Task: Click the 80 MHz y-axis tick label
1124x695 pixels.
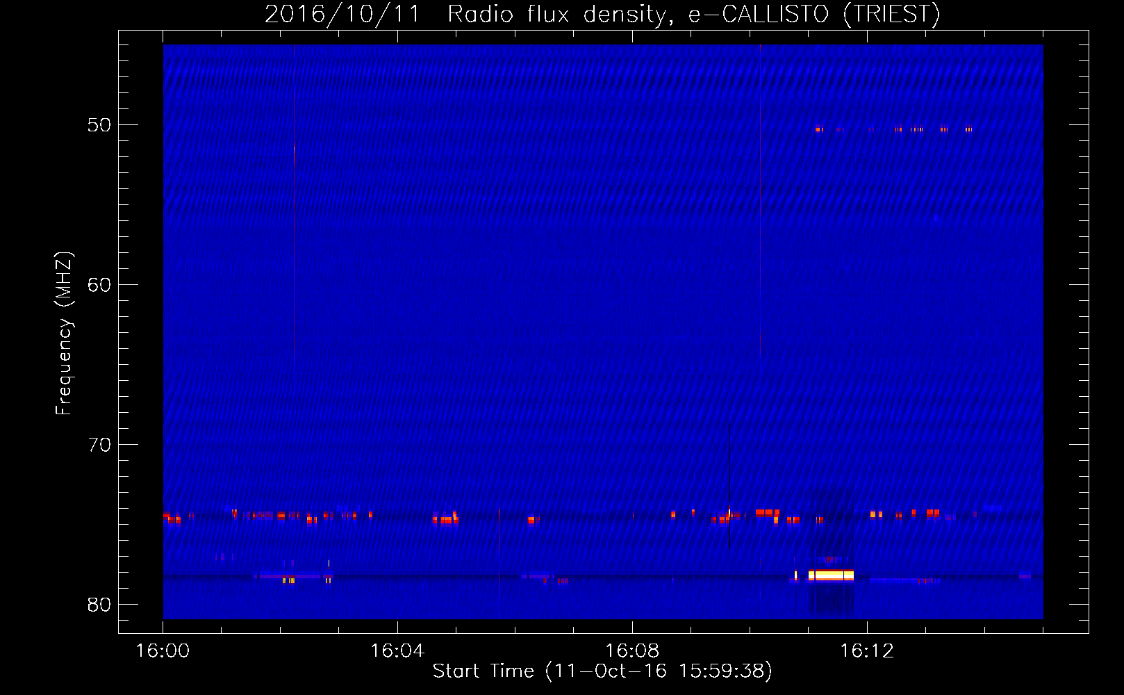Action: coord(99,605)
